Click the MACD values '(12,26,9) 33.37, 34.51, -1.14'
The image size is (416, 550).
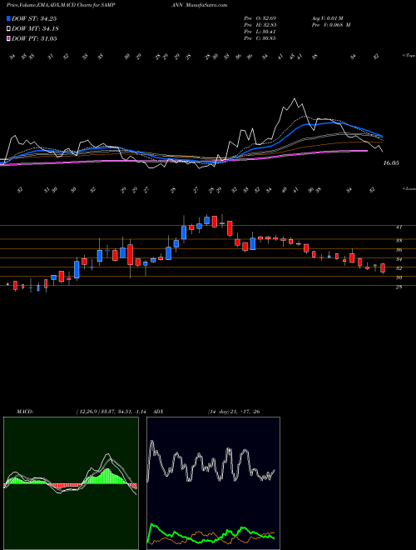[x=113, y=412]
